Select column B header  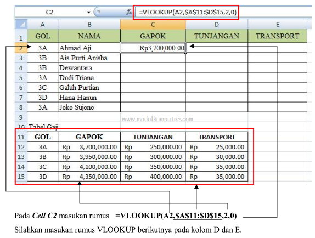tap(89, 24)
